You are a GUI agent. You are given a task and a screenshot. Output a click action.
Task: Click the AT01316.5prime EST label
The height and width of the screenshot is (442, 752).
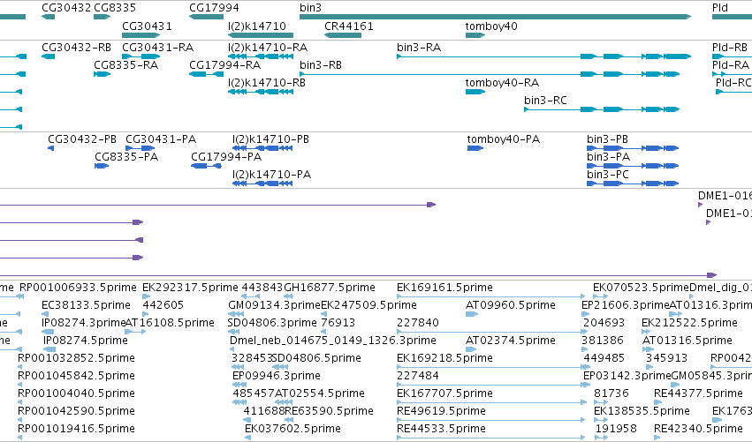687,341
